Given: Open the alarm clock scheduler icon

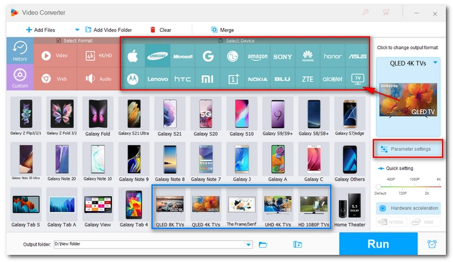Looking at the screenshot, I should tap(432, 244).
